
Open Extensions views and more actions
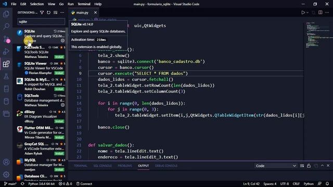(x=62, y=12)
